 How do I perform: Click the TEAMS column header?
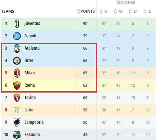pos(8,11)
